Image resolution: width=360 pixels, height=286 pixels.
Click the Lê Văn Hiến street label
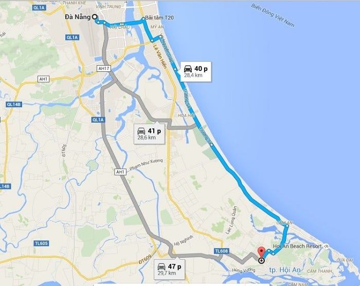click(160, 56)
